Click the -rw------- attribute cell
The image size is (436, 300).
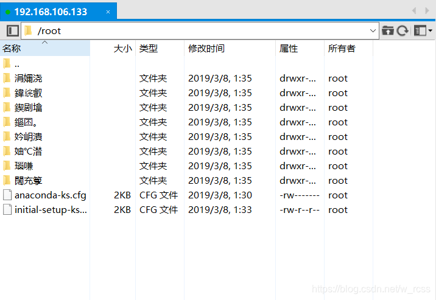coord(300,195)
